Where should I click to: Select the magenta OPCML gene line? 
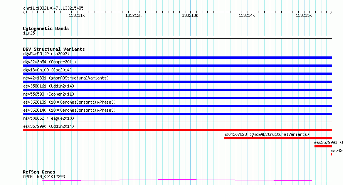(x=177, y=180)
